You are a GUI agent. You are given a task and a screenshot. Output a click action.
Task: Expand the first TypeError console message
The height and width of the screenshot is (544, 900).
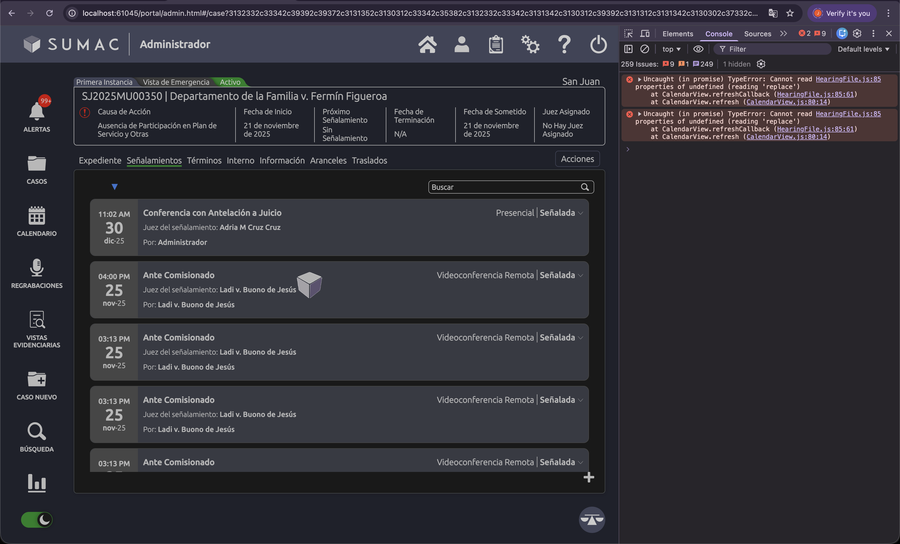(x=639, y=79)
